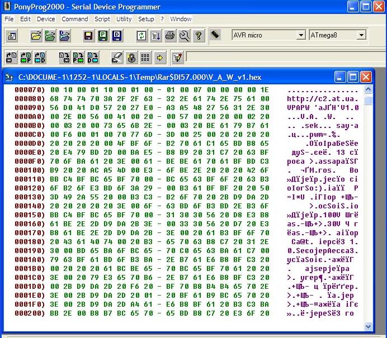387x338 pixels.
Task: Click ASCII text http://c2.at.ua.
Action: pos(323,99)
